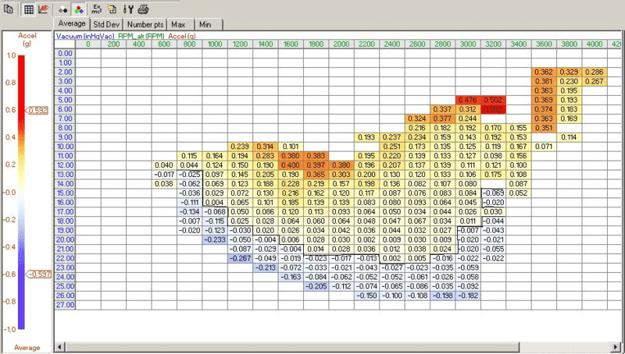Click the 27.00 vacuum row header
The height and width of the screenshot is (354, 625).
(x=65, y=305)
